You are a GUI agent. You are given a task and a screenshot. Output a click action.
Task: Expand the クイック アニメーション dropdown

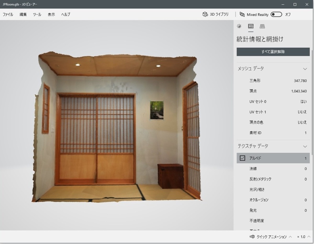click(x=290, y=237)
